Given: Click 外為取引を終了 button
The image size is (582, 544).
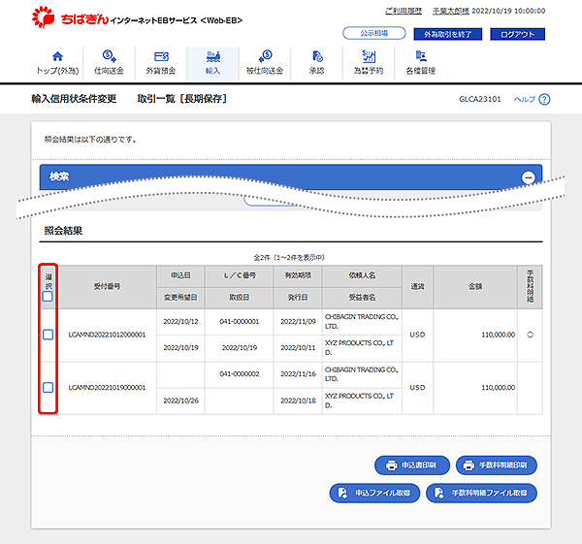Looking at the screenshot, I should (x=447, y=34).
